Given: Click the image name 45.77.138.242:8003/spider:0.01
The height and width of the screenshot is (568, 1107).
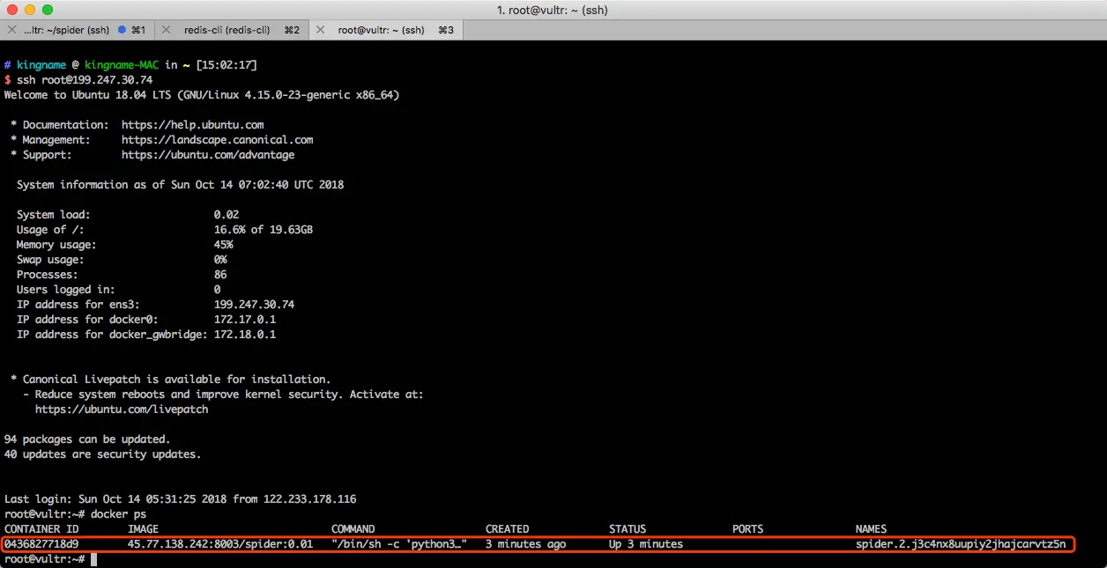Looking at the screenshot, I should (x=220, y=544).
